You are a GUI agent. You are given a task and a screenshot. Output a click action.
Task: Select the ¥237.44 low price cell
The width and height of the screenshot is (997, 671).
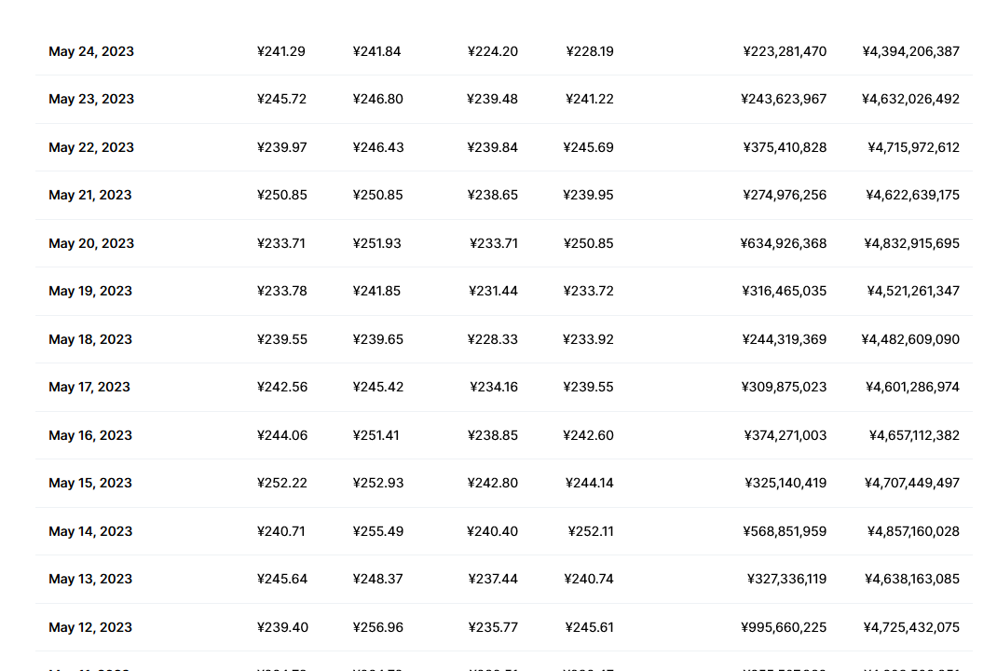click(x=493, y=579)
